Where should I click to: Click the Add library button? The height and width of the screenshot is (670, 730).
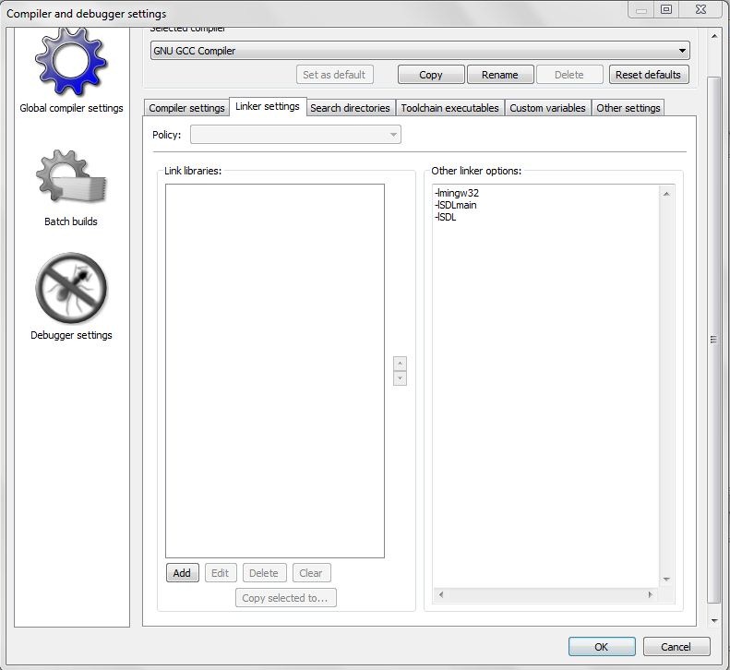click(182, 573)
